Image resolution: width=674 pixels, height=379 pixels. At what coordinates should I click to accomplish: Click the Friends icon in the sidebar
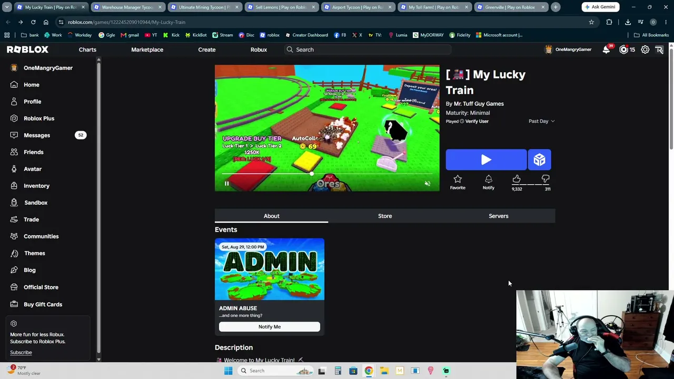click(x=14, y=152)
